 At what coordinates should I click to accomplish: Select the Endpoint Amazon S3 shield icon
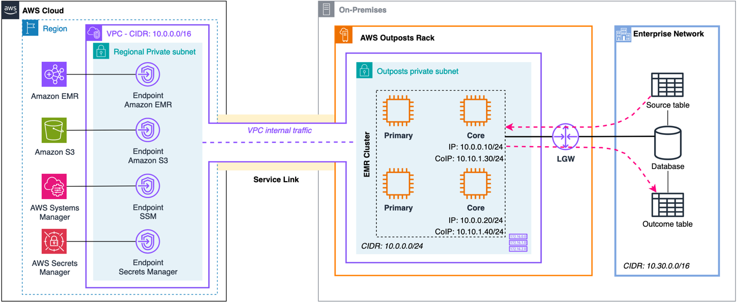[x=148, y=130]
